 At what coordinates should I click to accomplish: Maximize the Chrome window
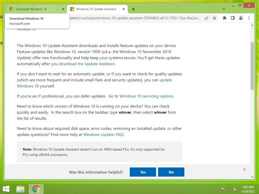(240, 6)
